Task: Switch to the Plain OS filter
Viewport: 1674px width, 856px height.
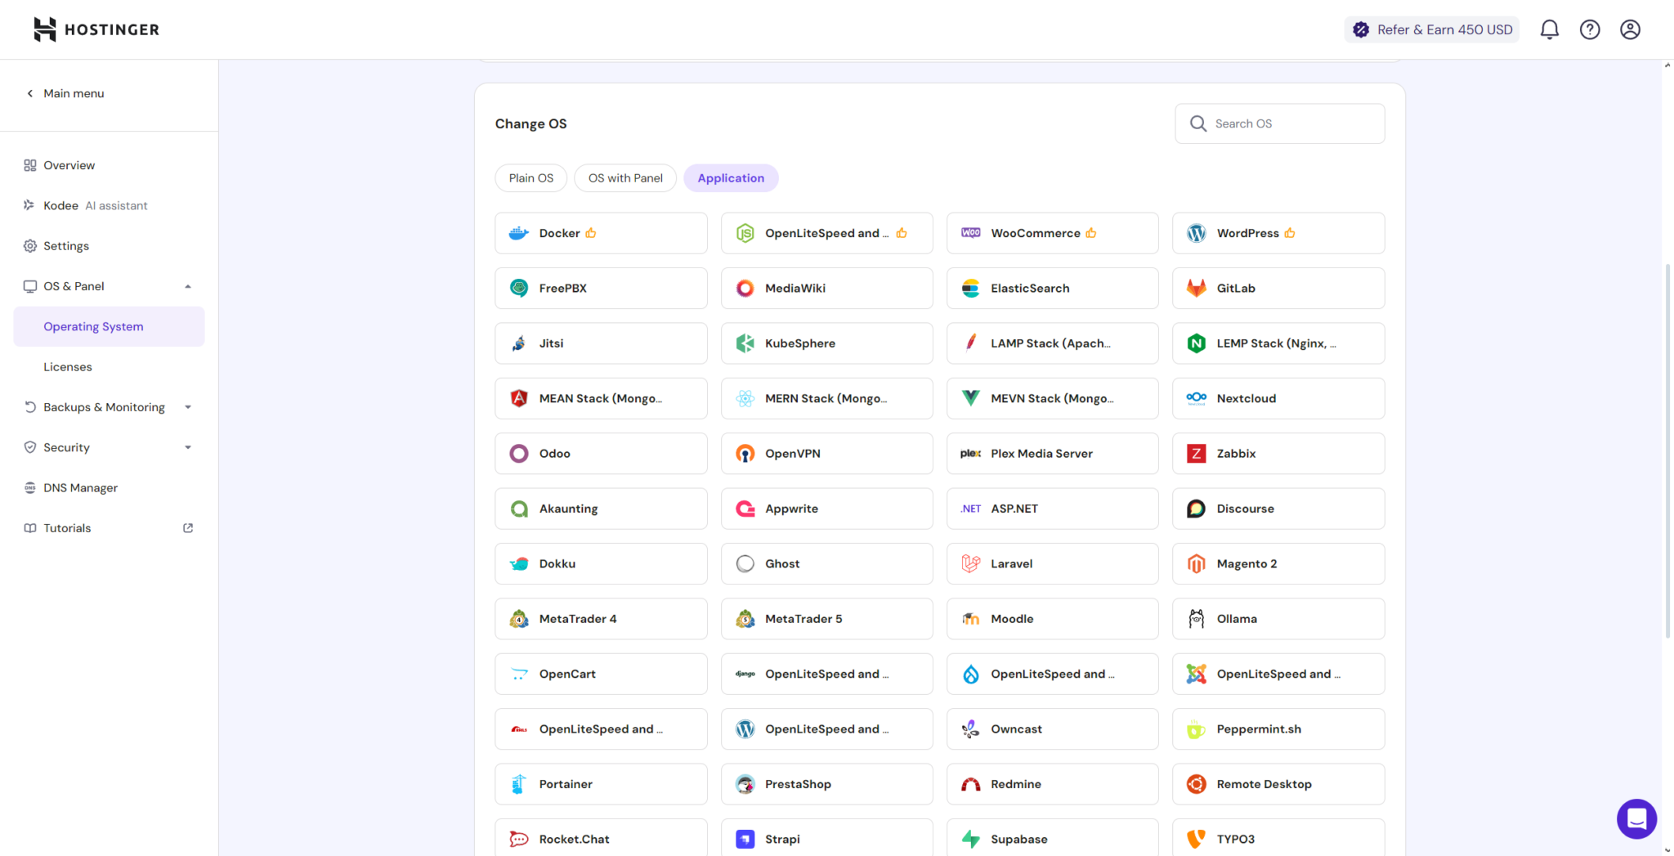Action: [x=530, y=177]
